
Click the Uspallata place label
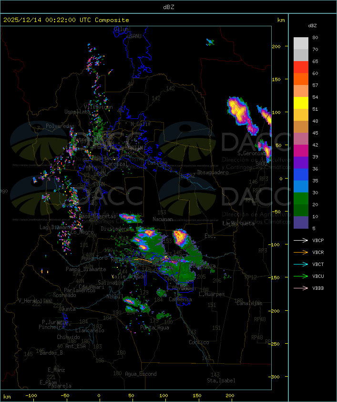77,112
